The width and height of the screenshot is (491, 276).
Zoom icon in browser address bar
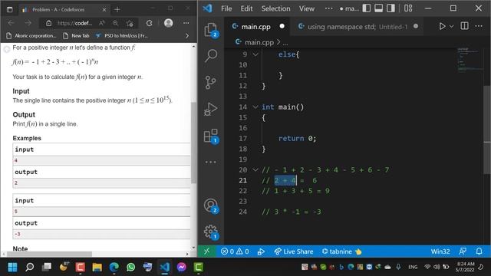click(x=115, y=23)
